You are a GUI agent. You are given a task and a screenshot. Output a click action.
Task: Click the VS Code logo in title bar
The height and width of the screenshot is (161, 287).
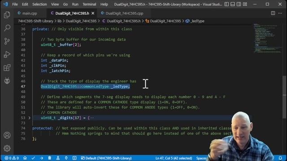coord(5,4)
